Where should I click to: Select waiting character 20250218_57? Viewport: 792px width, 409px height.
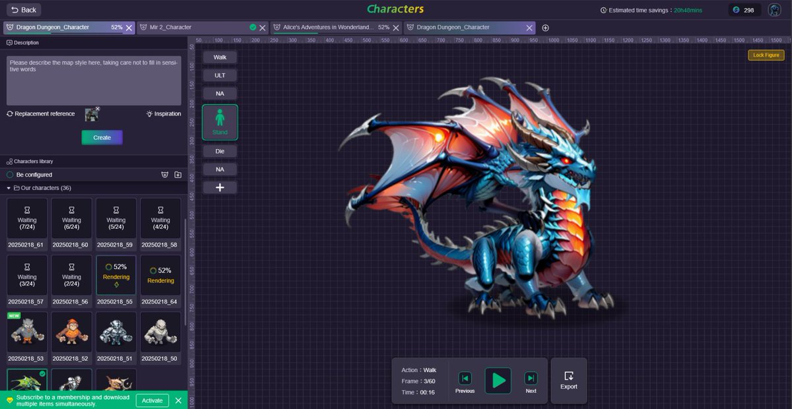(x=27, y=280)
